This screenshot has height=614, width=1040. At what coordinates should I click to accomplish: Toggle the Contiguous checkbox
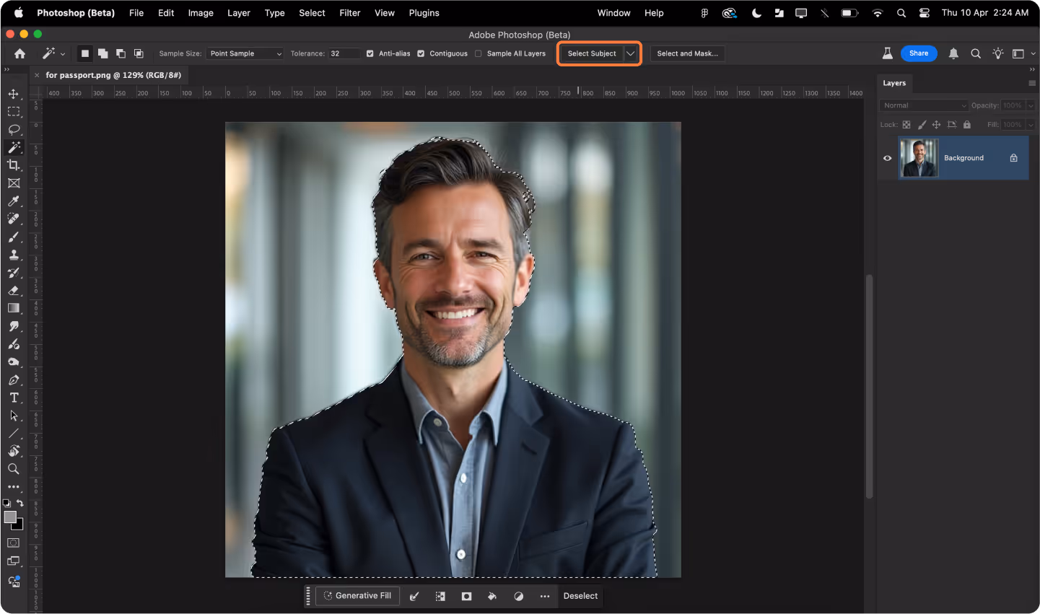coord(421,53)
